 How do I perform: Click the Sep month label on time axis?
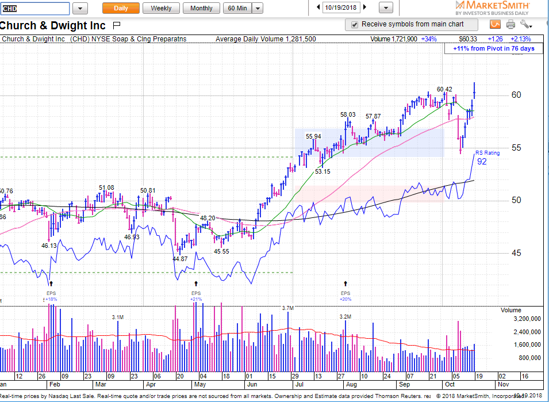click(404, 385)
